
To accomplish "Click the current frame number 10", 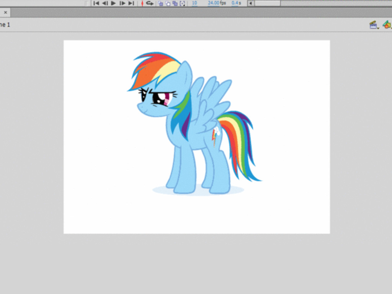I will (194, 3).
